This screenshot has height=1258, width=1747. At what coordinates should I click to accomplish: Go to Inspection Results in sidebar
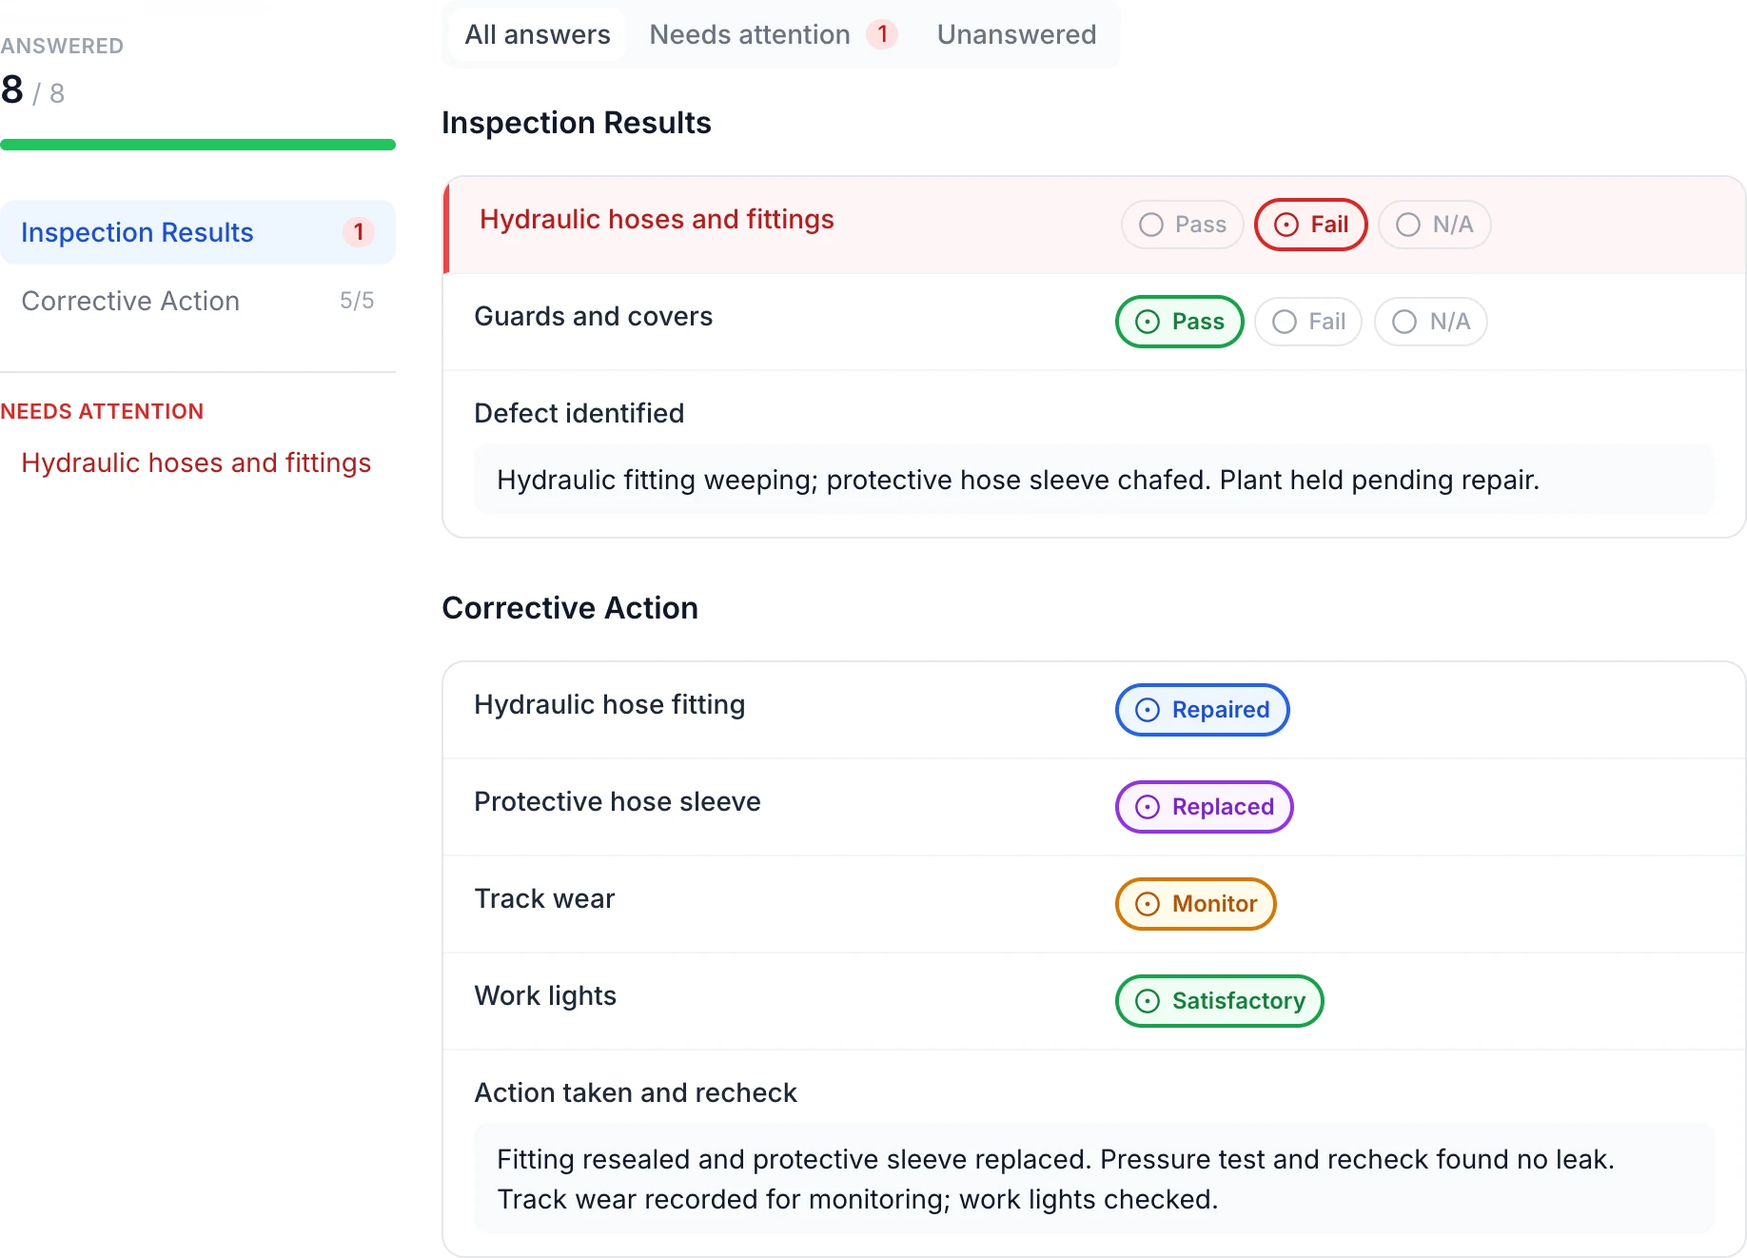coord(198,232)
